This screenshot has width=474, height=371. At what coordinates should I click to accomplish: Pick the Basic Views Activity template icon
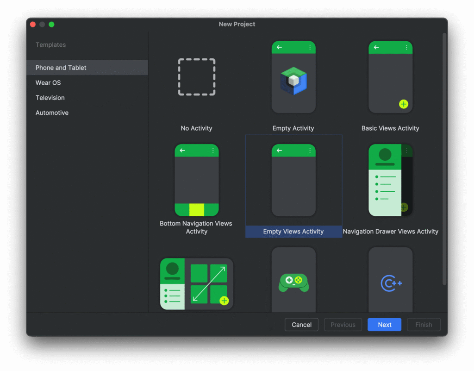pos(390,77)
